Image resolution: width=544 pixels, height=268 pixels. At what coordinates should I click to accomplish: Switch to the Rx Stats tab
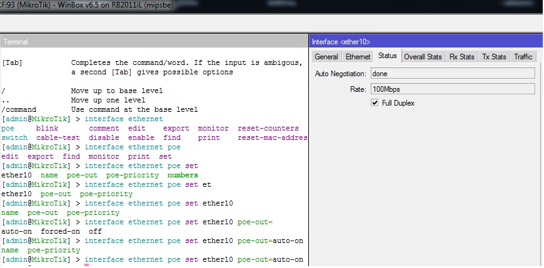461,57
